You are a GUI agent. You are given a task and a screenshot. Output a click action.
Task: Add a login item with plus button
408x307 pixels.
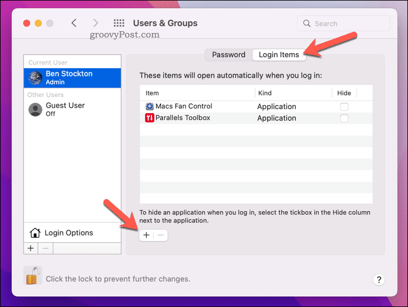(x=146, y=235)
